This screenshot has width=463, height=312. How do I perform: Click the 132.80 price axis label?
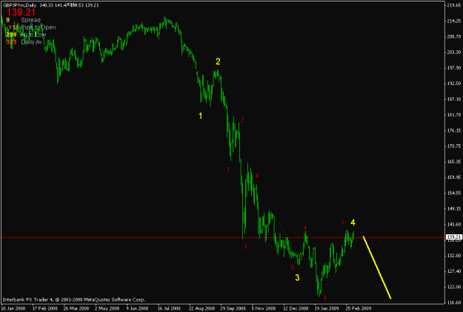pos(454,255)
